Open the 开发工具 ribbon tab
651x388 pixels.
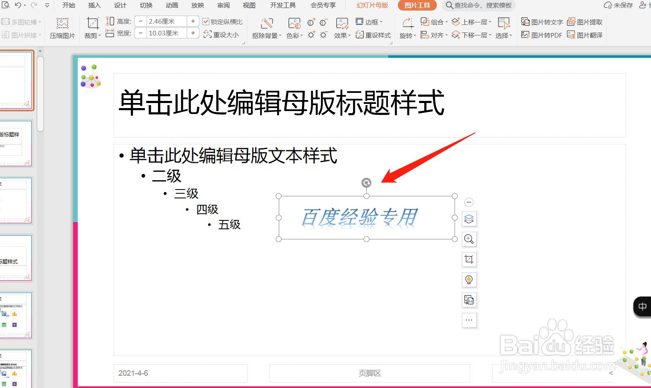[282, 5]
